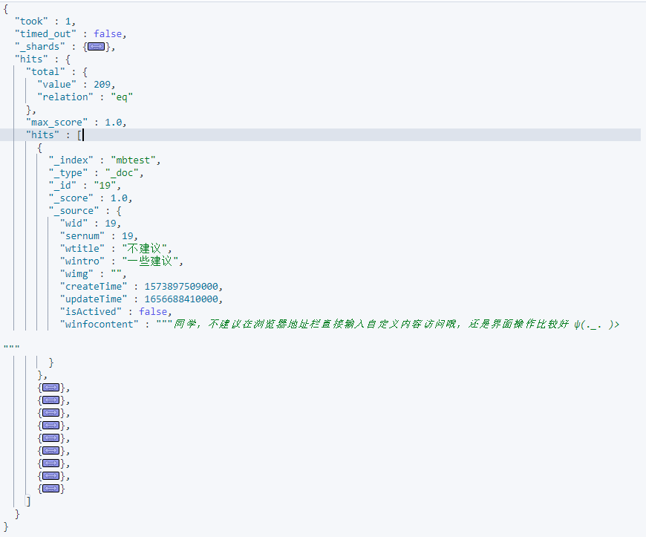
Task: Expand the sixth collapsed hit entry
Action: [x=50, y=451]
